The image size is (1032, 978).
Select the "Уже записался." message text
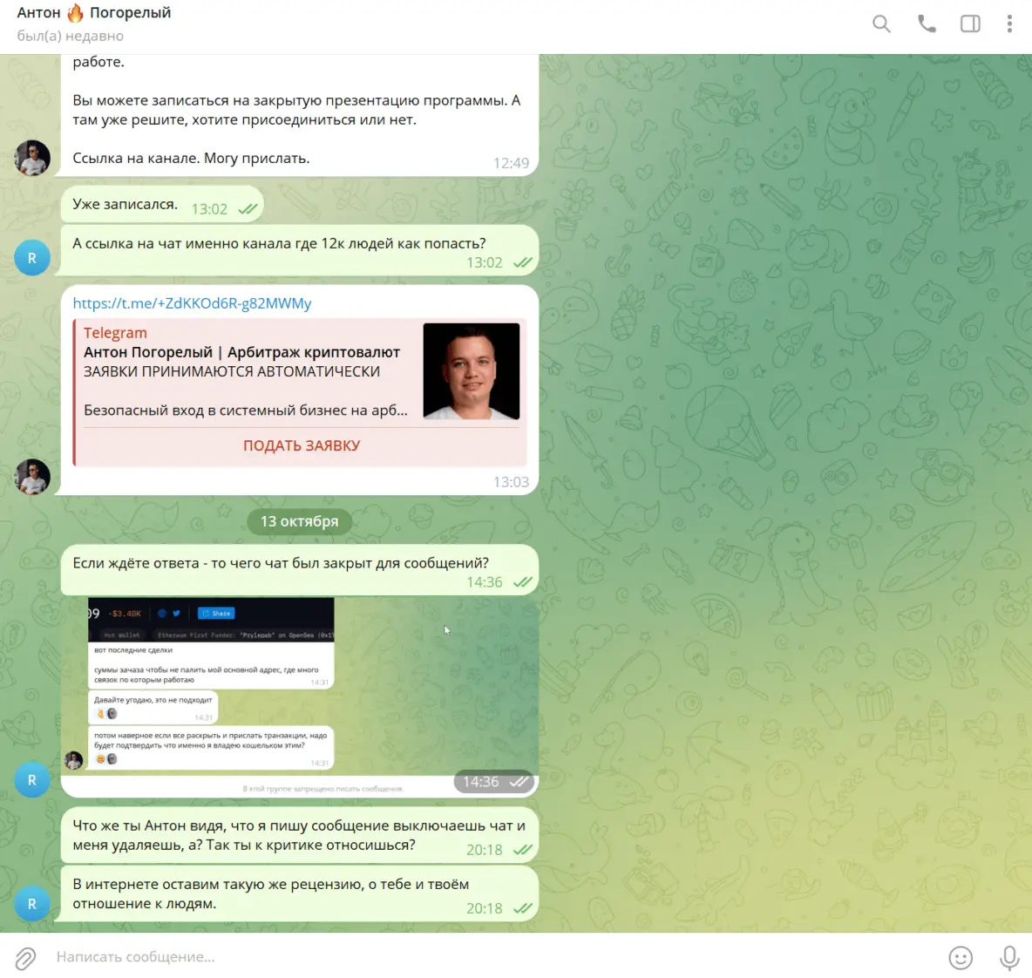125,204
